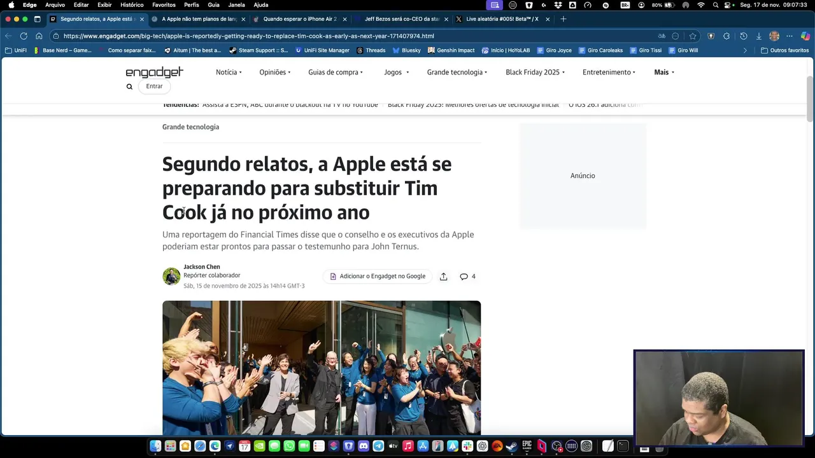Click the article hero image
Image resolution: width=815 pixels, height=458 pixels.
322,368
